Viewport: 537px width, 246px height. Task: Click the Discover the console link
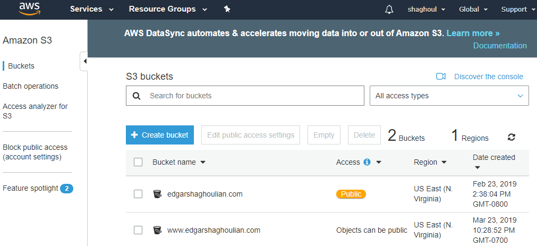point(489,77)
